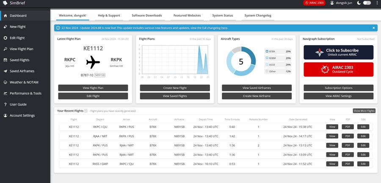Click the 'Other' gray legend swatch
The width and height of the screenshot is (381, 183).
[267, 71]
